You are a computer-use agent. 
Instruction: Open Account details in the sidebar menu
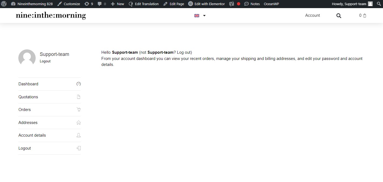[32, 135]
